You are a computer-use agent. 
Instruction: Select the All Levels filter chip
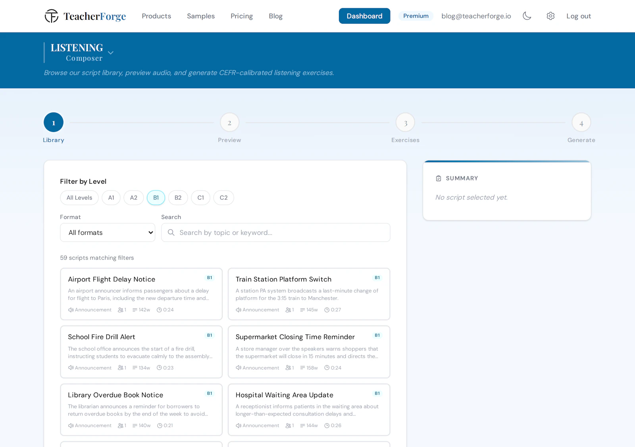(x=79, y=197)
